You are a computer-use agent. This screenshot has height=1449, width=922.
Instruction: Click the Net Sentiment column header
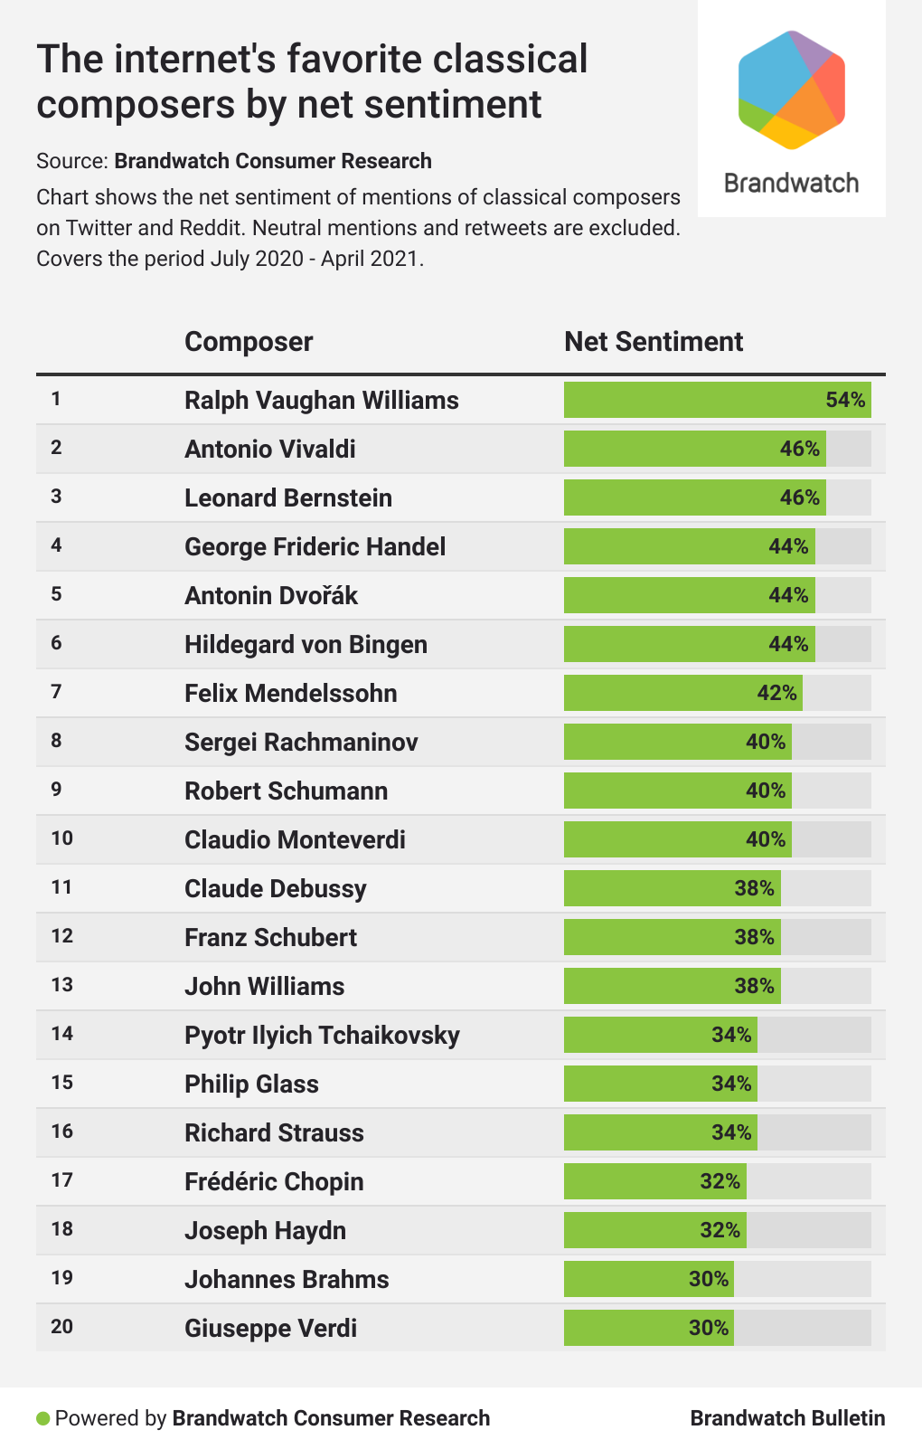point(653,342)
